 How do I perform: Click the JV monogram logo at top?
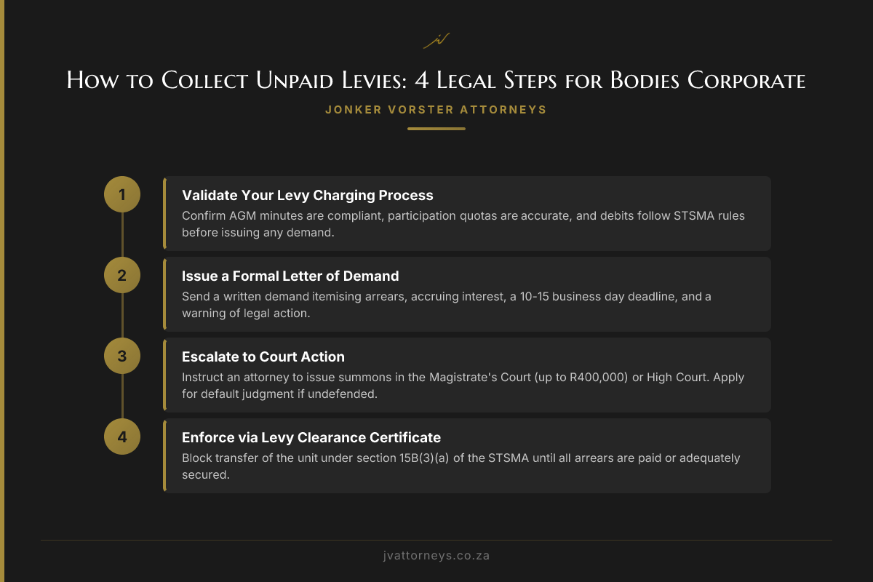click(436, 41)
